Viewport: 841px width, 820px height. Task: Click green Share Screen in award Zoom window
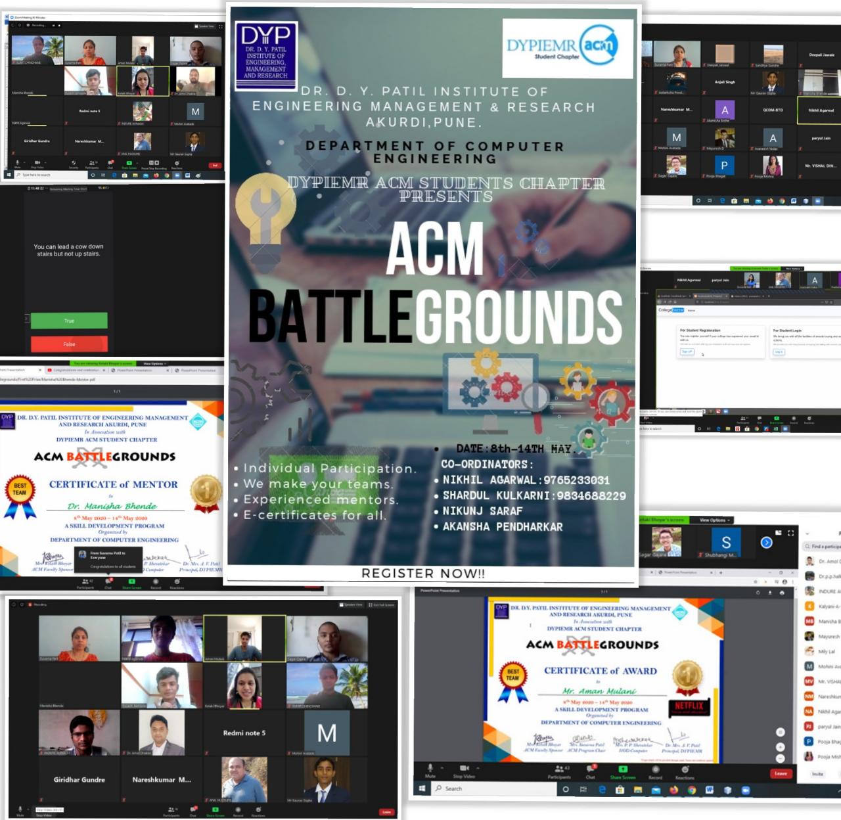pos(623,772)
